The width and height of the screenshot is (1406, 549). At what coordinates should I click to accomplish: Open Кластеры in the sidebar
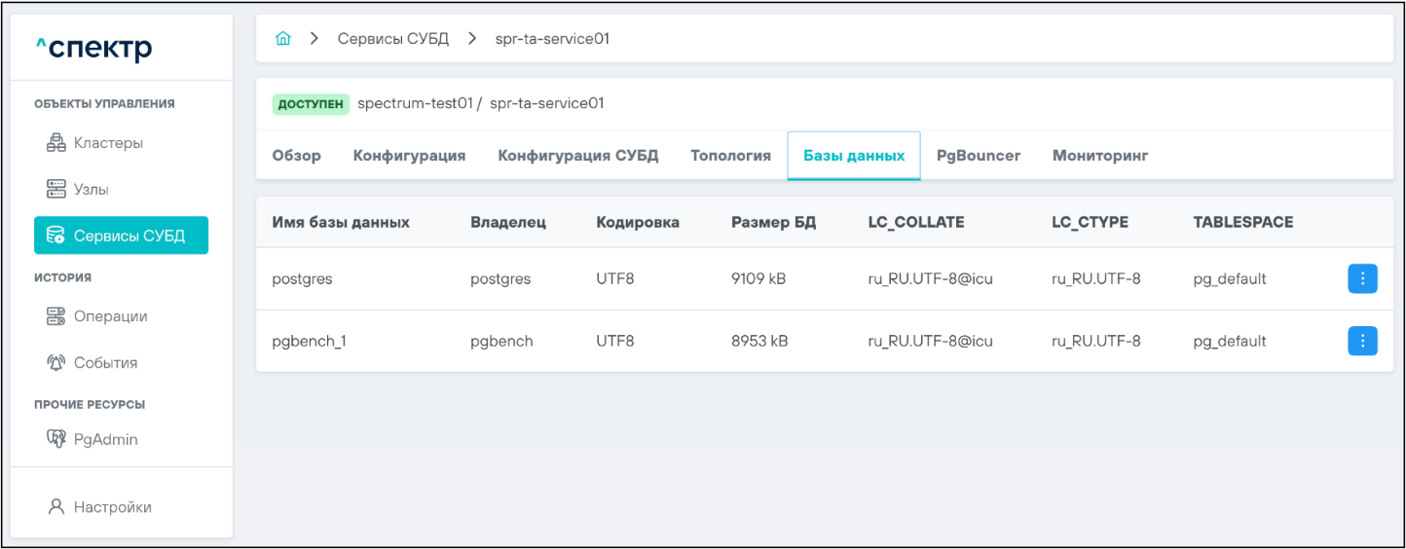point(108,143)
